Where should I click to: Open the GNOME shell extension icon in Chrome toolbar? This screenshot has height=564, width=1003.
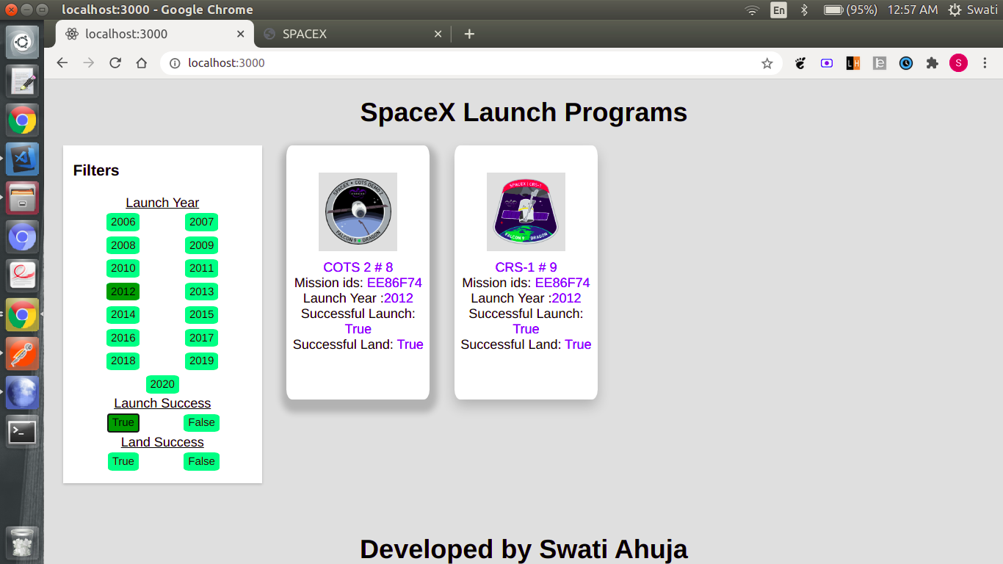pyautogui.click(x=800, y=63)
